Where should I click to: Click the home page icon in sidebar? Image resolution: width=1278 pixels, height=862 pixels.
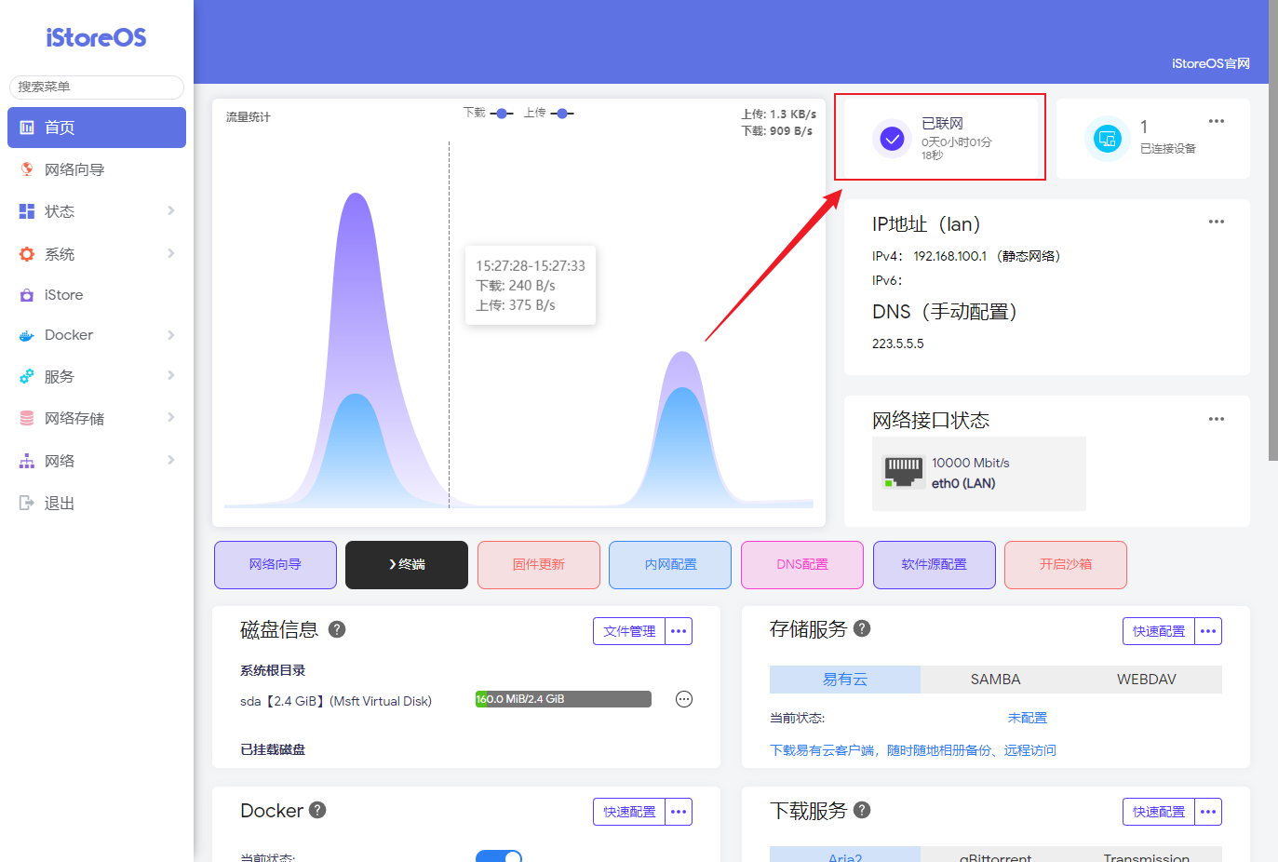27,128
